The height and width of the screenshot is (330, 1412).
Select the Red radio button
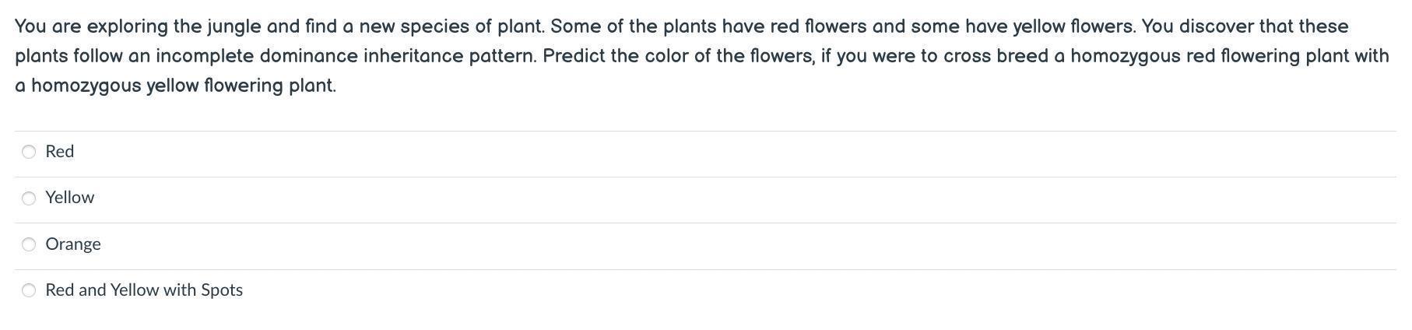(29, 152)
